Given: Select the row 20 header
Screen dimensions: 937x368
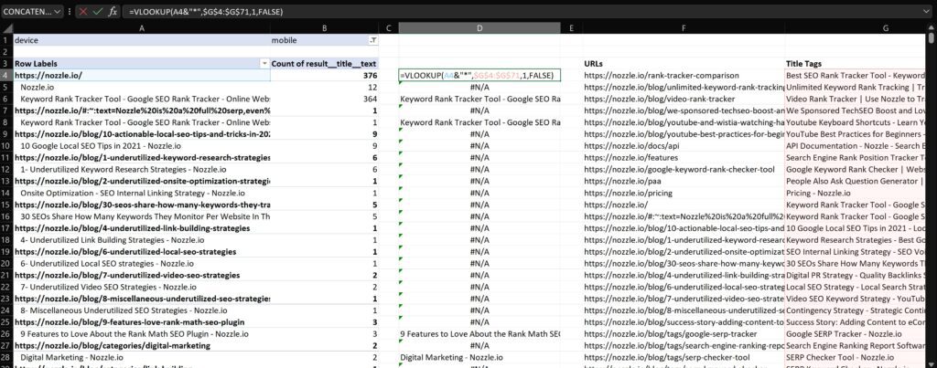Looking at the screenshot, I should pos(6,263).
